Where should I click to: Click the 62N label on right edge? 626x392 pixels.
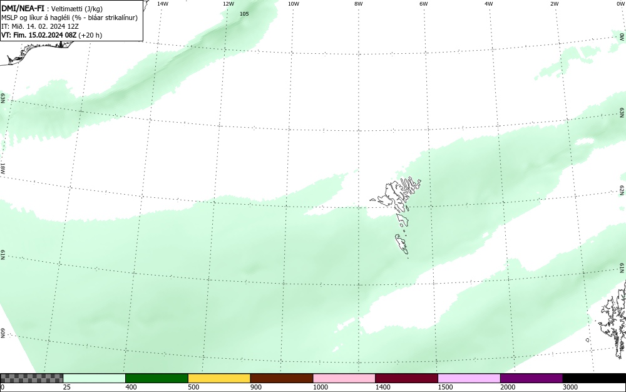point(622,190)
